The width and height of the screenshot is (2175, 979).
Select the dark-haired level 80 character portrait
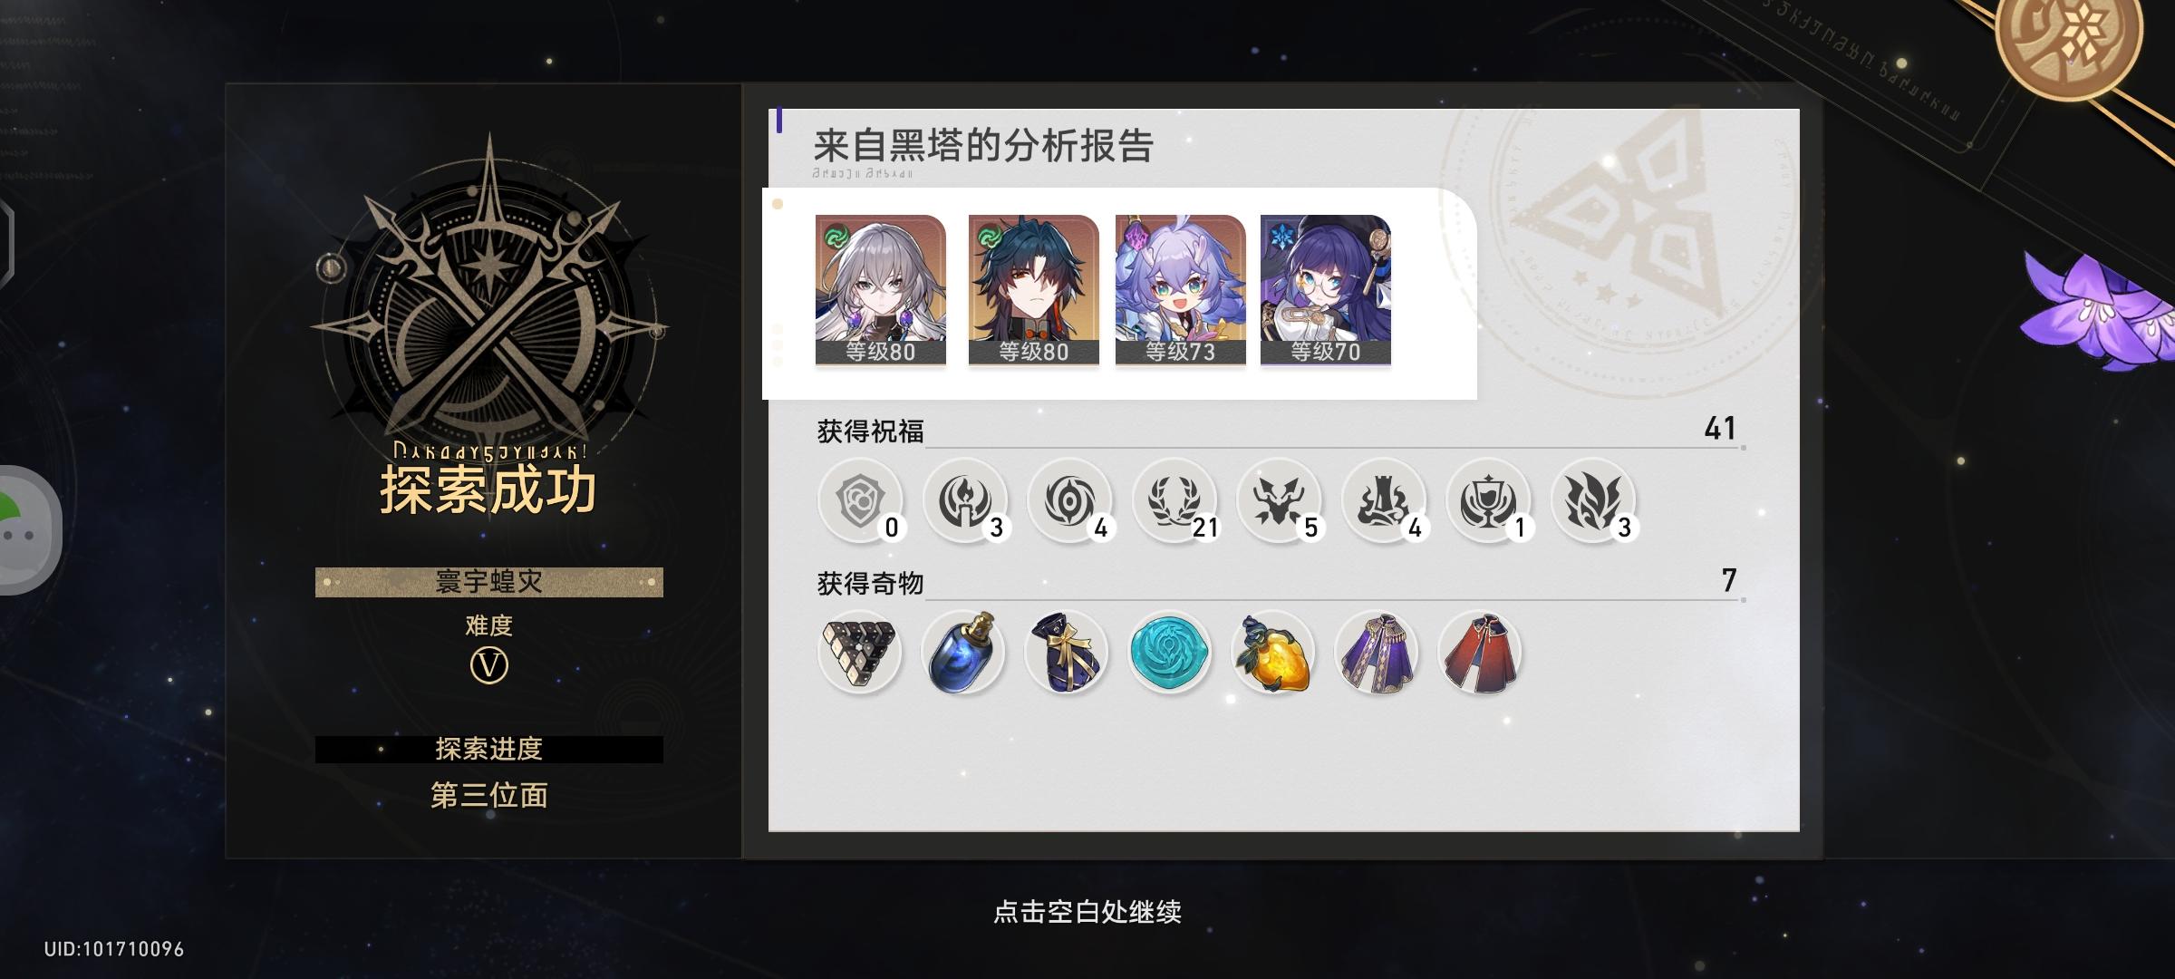click(x=1033, y=290)
